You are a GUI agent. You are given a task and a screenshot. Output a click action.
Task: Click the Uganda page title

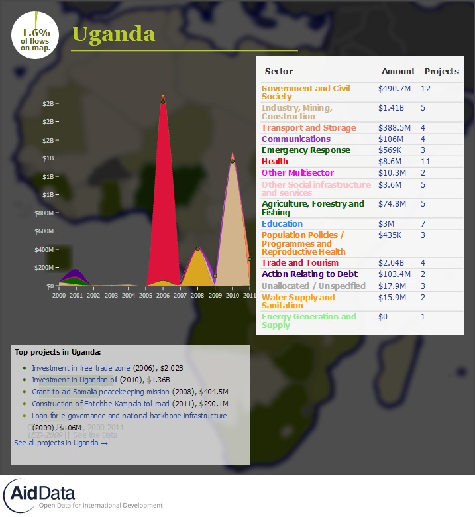(113, 34)
